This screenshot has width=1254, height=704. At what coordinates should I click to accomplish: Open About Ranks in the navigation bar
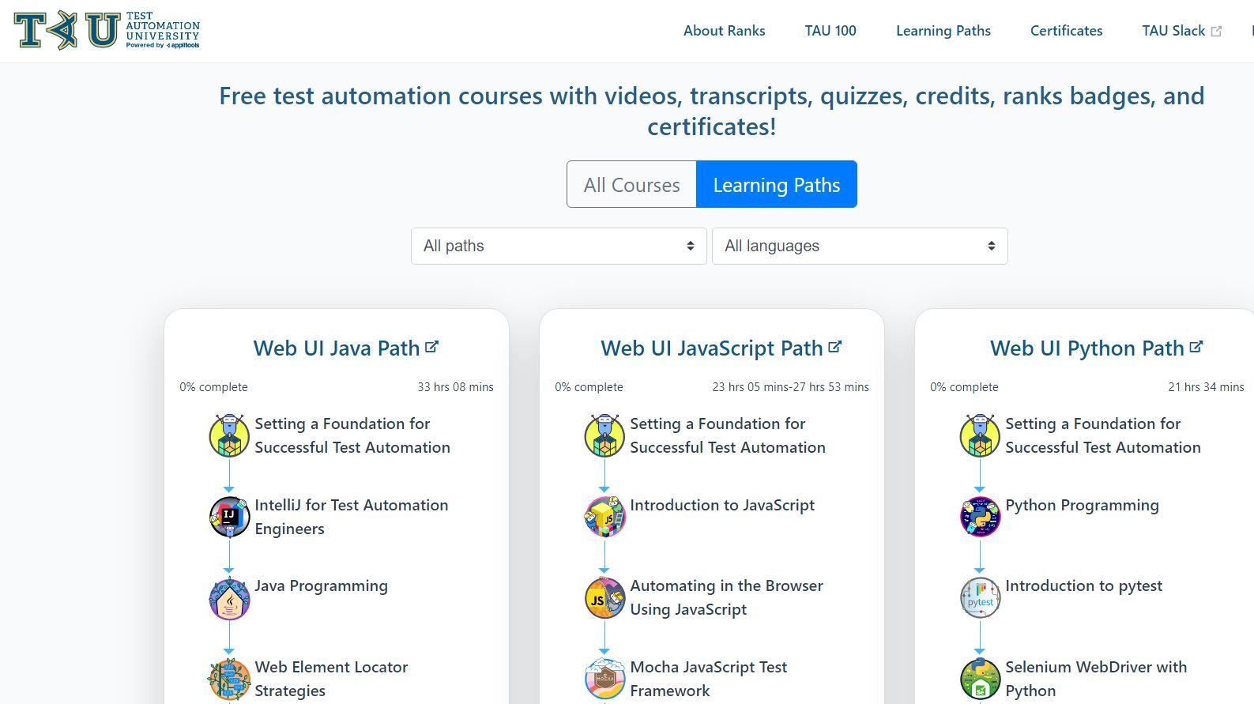tap(724, 31)
